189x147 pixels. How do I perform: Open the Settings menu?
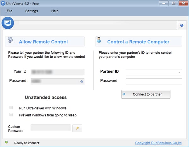click(x=31, y=11)
